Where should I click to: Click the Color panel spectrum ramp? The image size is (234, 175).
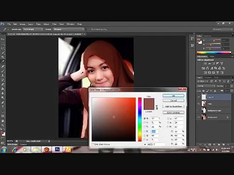coord(214,52)
